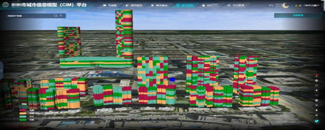
Task: Maximize the 分层分户查询 panel
Action: click(x=56, y=15)
